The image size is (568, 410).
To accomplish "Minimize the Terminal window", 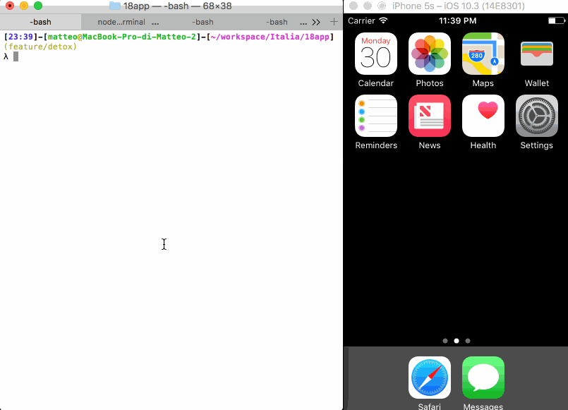I will click(24, 6).
